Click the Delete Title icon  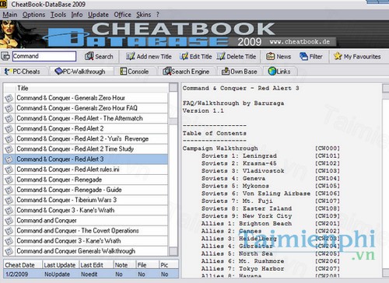tap(221, 56)
